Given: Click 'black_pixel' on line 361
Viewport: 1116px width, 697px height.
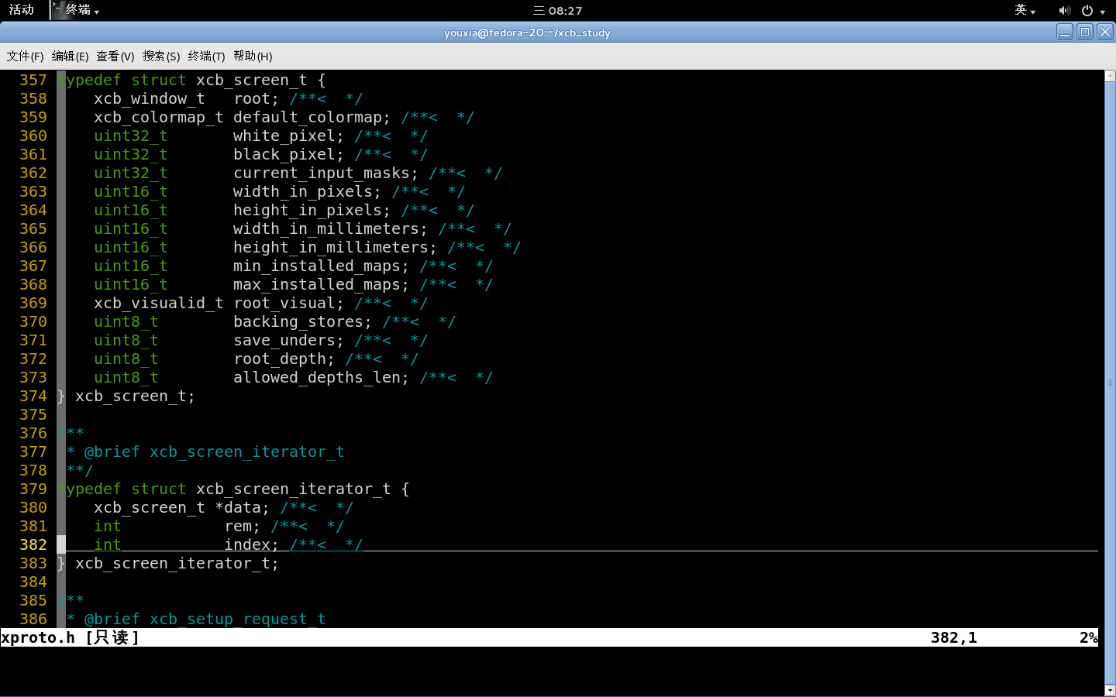Looking at the screenshot, I should tap(284, 154).
